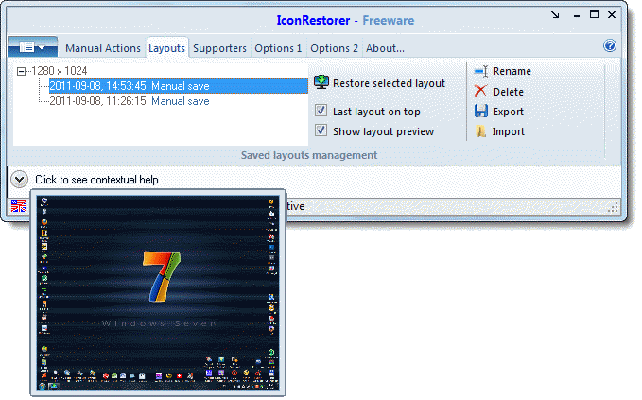This screenshot has width=642, height=400.
Task: Click the Delete label
Action: (508, 92)
